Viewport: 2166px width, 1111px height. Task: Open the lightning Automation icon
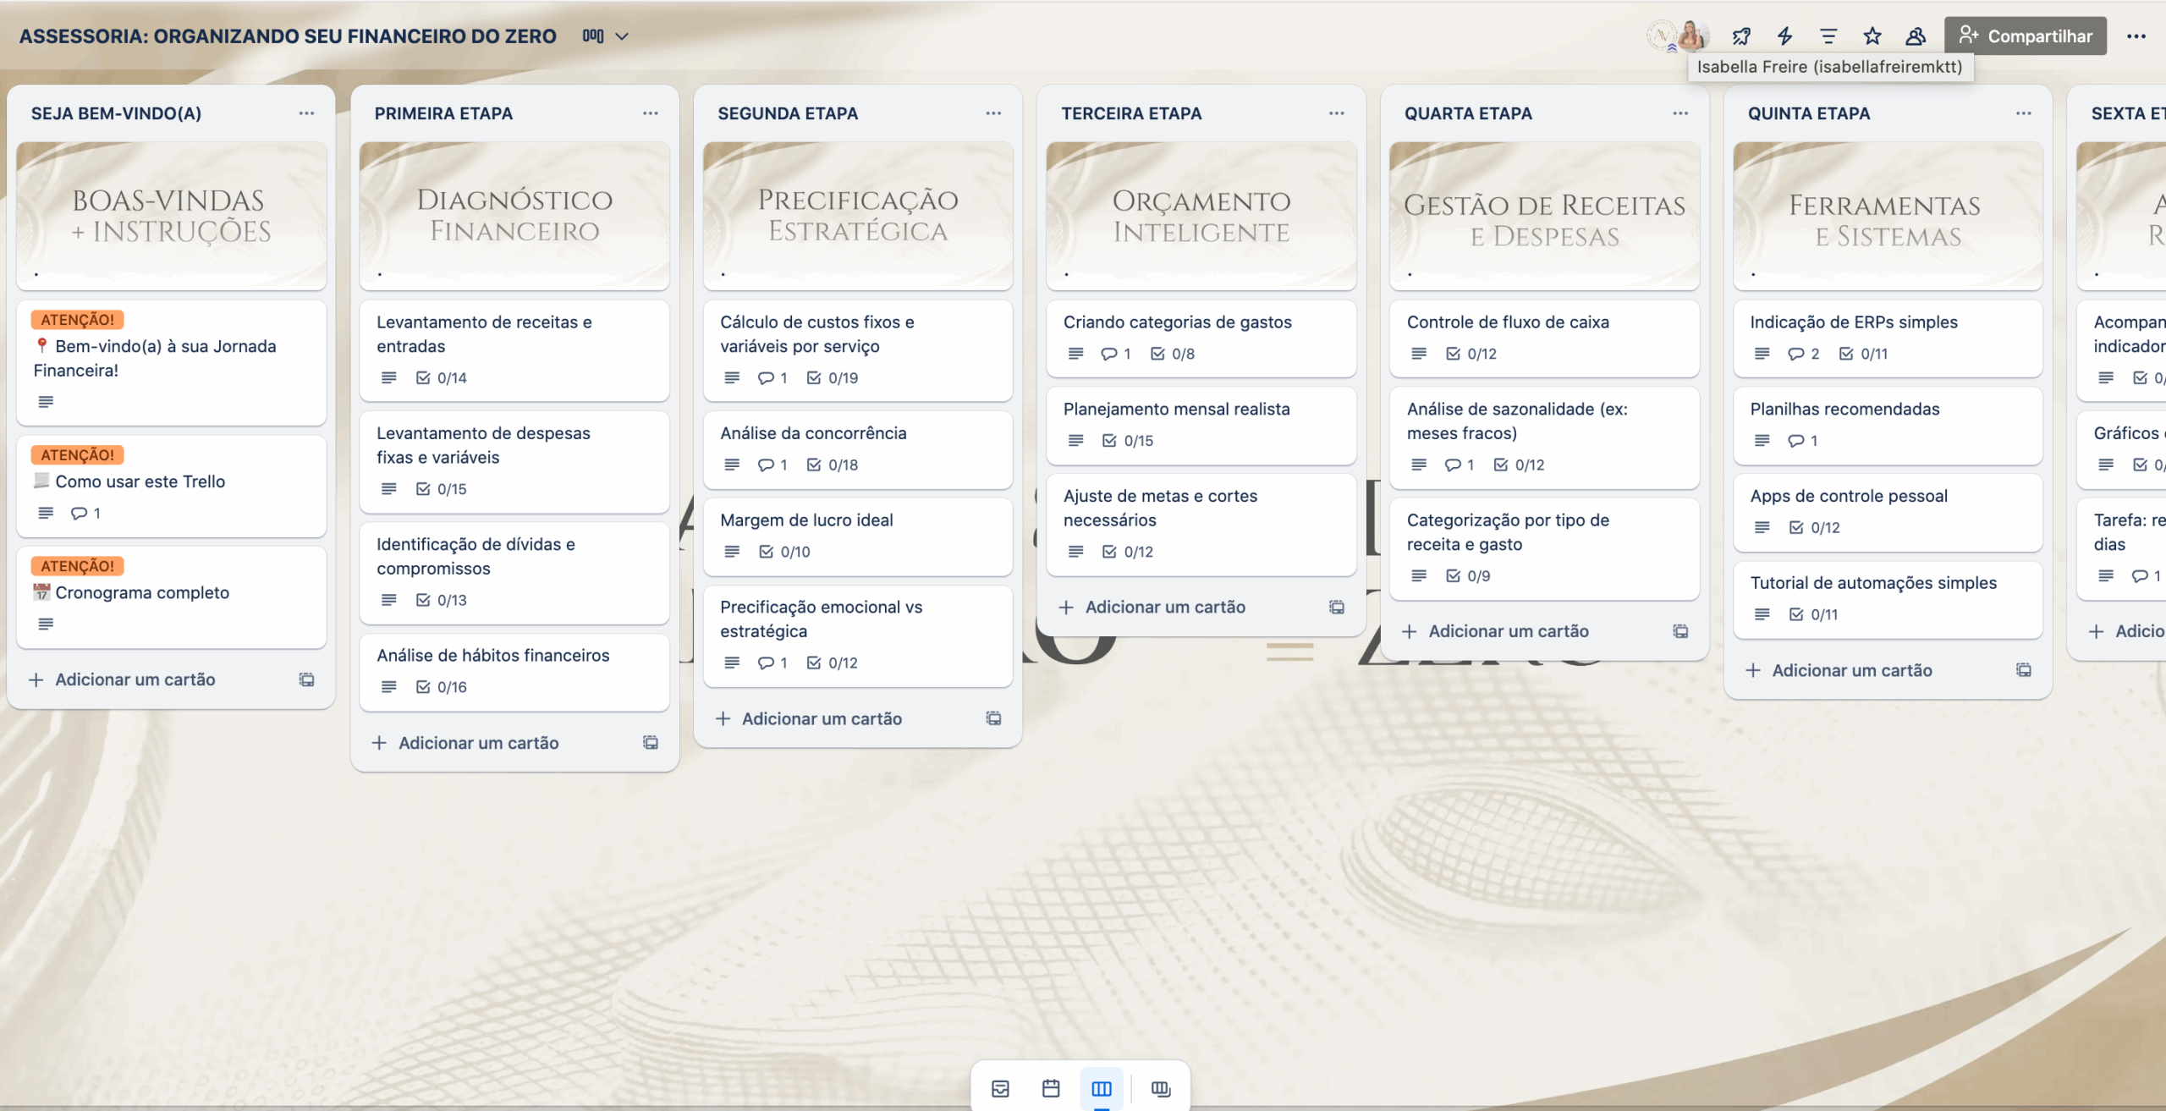click(x=1784, y=36)
